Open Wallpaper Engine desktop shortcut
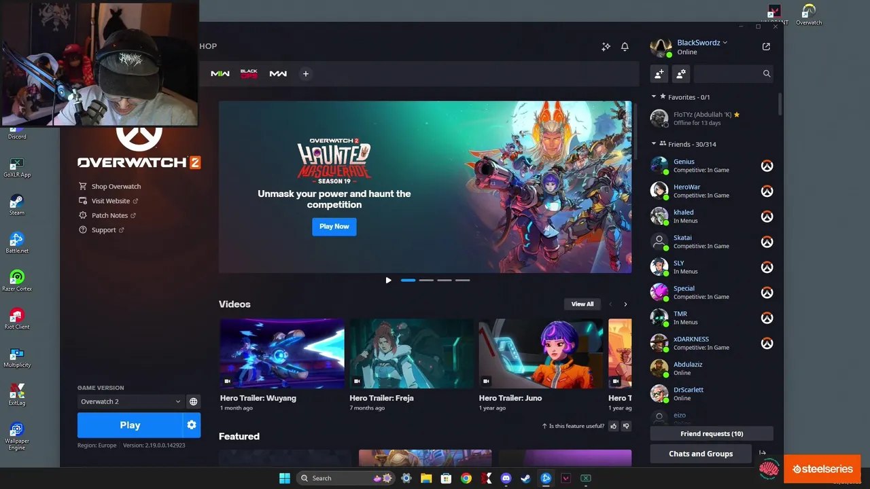This screenshot has width=870, height=489. pos(17,435)
